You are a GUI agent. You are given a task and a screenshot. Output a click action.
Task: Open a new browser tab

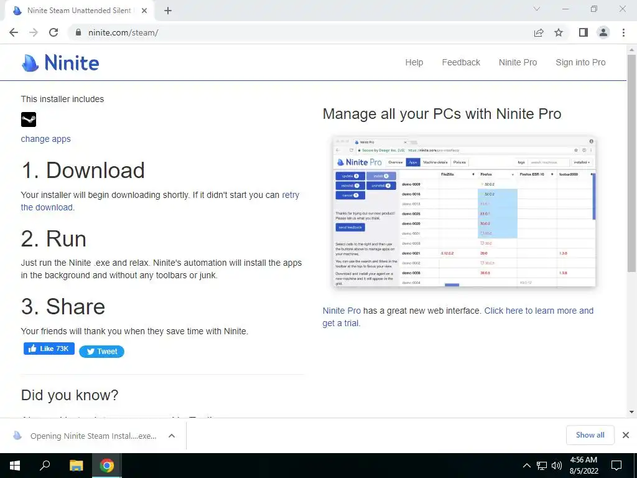[168, 11]
